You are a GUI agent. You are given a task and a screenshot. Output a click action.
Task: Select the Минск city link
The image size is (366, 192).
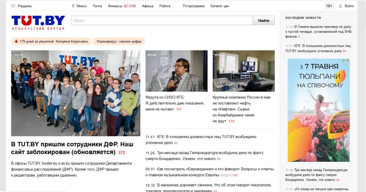(82, 6)
